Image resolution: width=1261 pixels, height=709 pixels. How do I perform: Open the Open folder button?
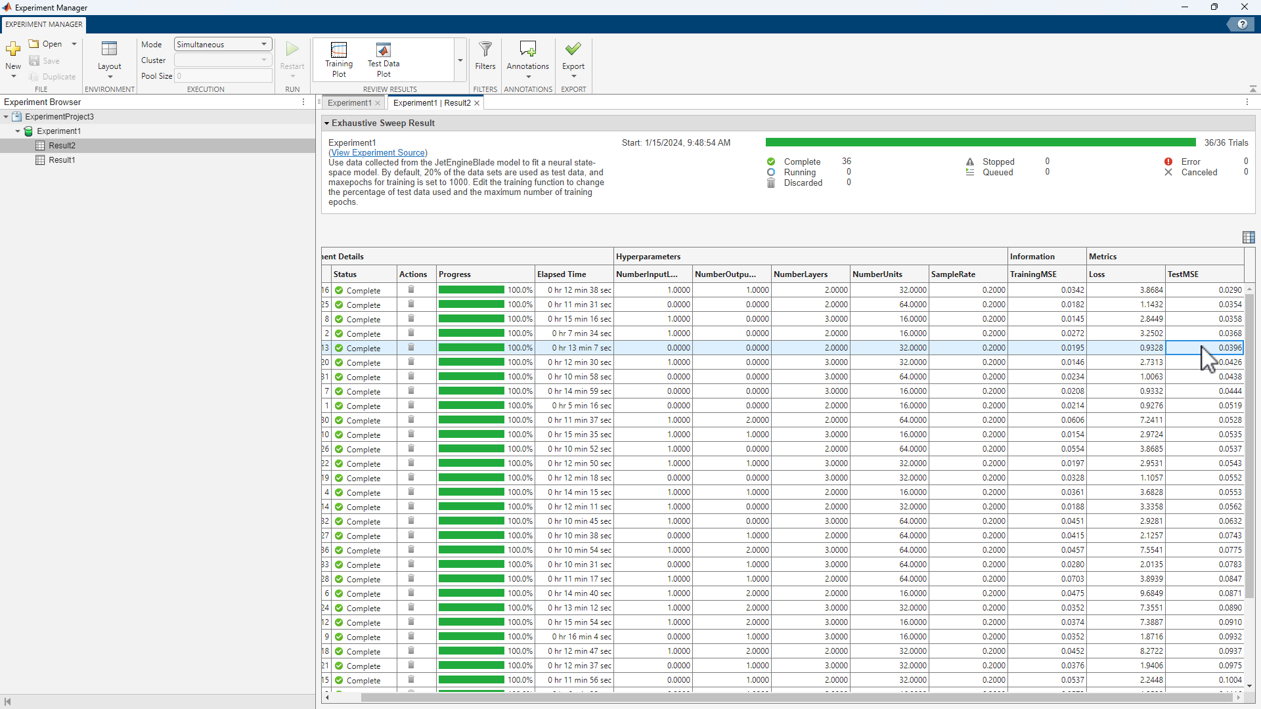tap(45, 44)
